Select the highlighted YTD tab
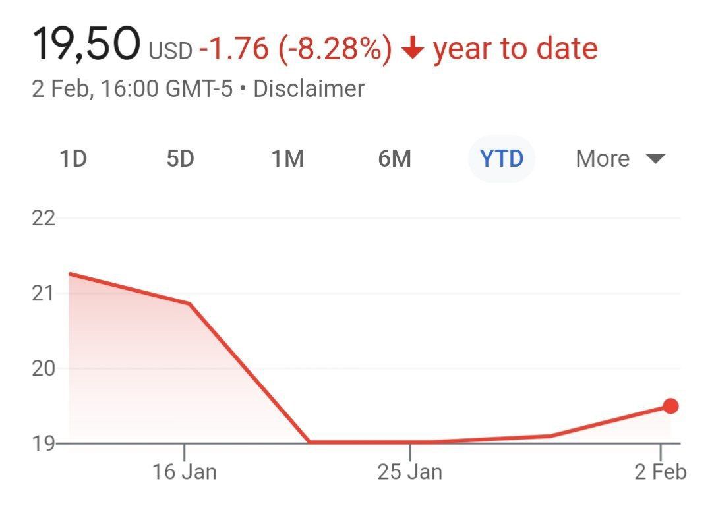Image resolution: width=712 pixels, height=512 pixels. click(x=502, y=159)
